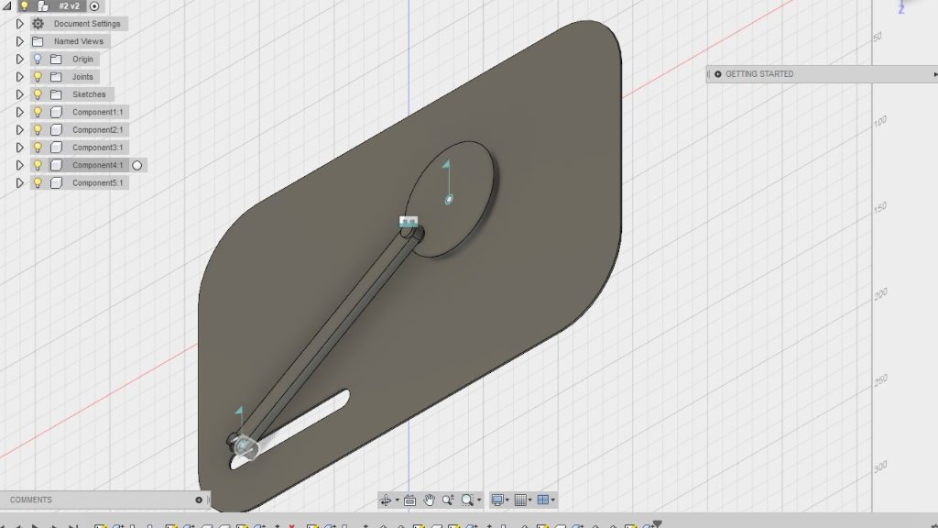This screenshot has height=528, width=938.
Task: Click the Fit view button
Action: point(409,500)
